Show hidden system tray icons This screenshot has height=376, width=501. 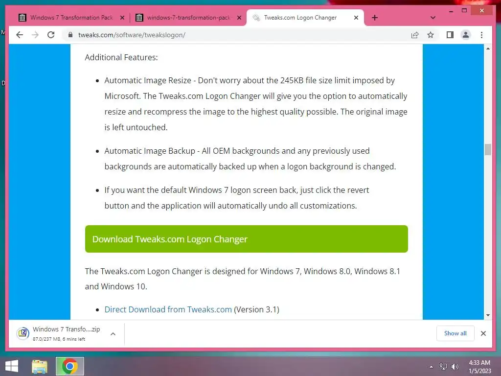pos(431,366)
